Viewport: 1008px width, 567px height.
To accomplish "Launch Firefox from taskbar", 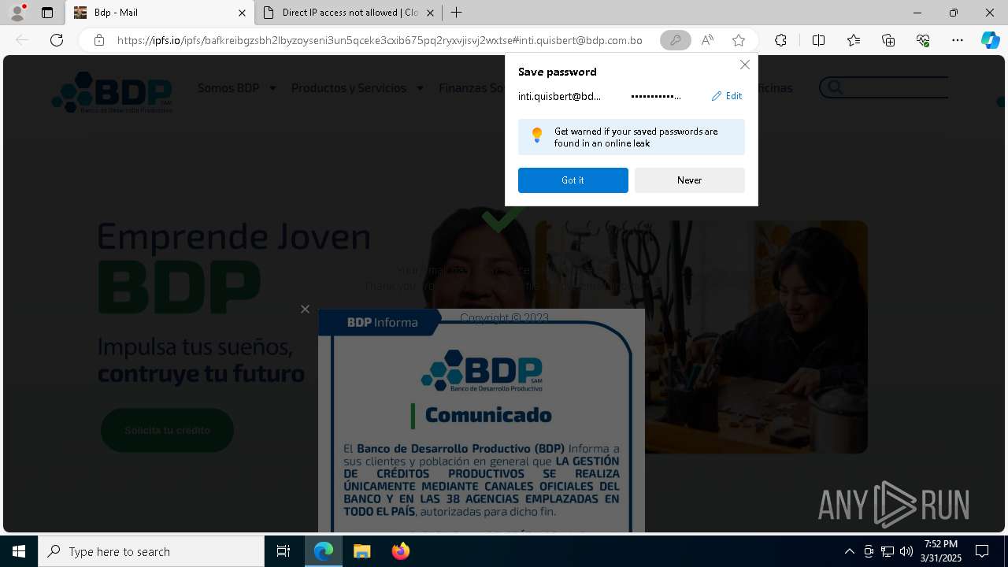I will tap(401, 551).
